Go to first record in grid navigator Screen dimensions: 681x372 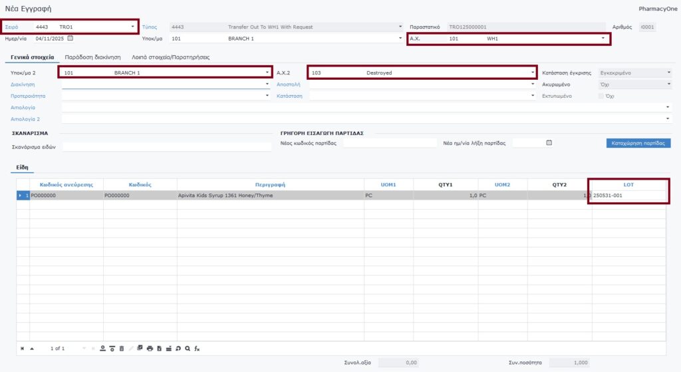[22, 348]
